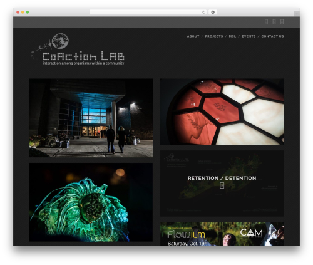Click the green maximize window button
313x265 pixels.
tap(28, 12)
